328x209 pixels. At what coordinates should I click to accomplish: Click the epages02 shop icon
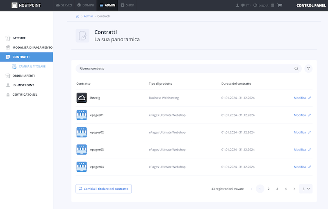coord(82,133)
